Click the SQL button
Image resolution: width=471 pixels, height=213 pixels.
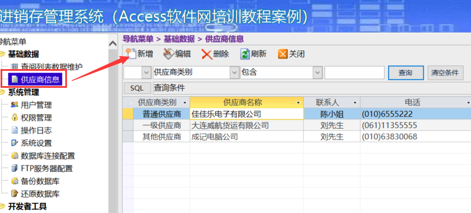pos(137,88)
